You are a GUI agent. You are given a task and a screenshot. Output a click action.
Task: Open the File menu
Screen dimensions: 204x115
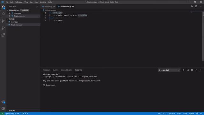pyautogui.click(x=7, y=2)
